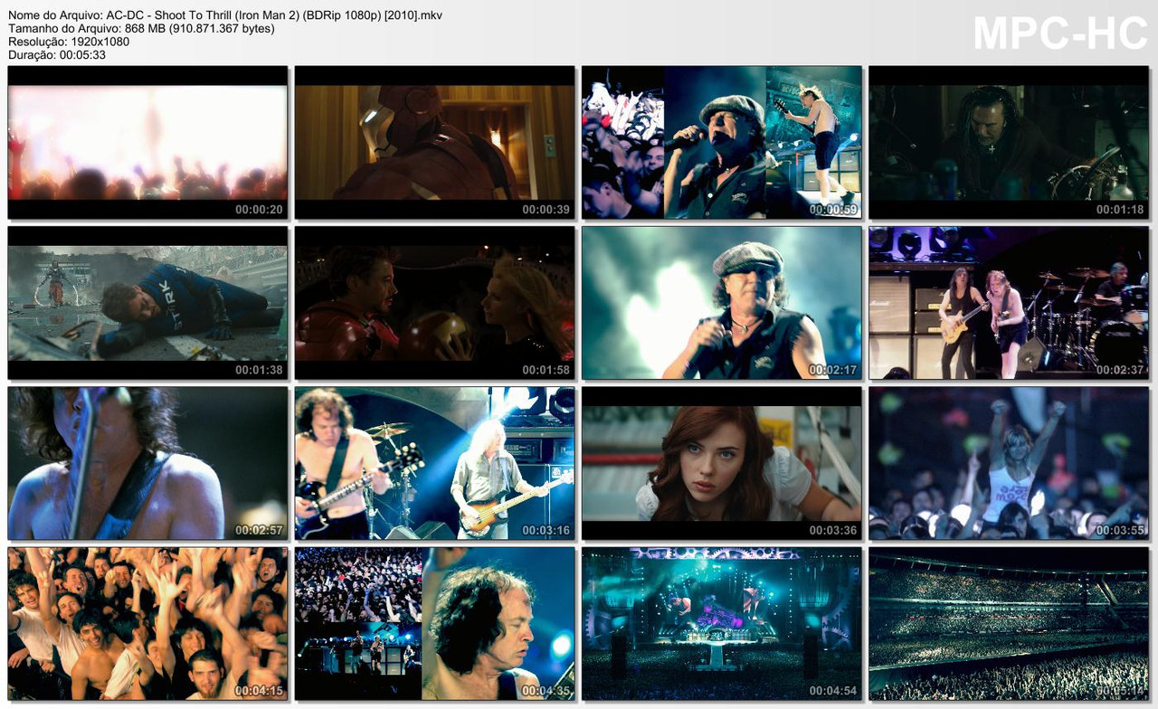The image size is (1158, 709).
Task: Click the 00:00:59 thumbnail of Brian Johnson singing
Action: [720, 141]
